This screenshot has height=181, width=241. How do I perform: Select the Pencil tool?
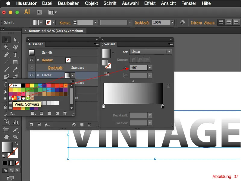click(x=15, y=69)
